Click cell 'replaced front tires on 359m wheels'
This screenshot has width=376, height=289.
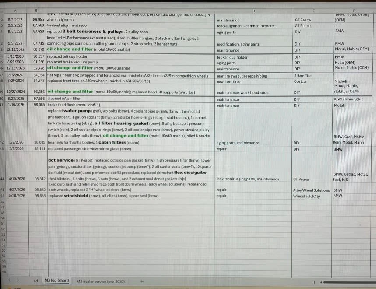131,81
